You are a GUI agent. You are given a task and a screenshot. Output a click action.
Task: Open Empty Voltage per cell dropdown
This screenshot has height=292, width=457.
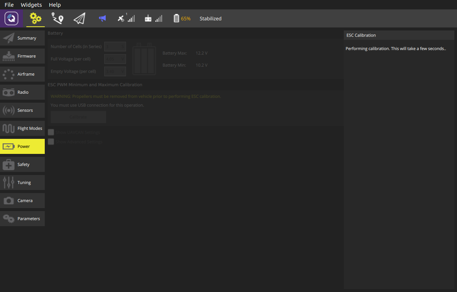tap(115, 71)
